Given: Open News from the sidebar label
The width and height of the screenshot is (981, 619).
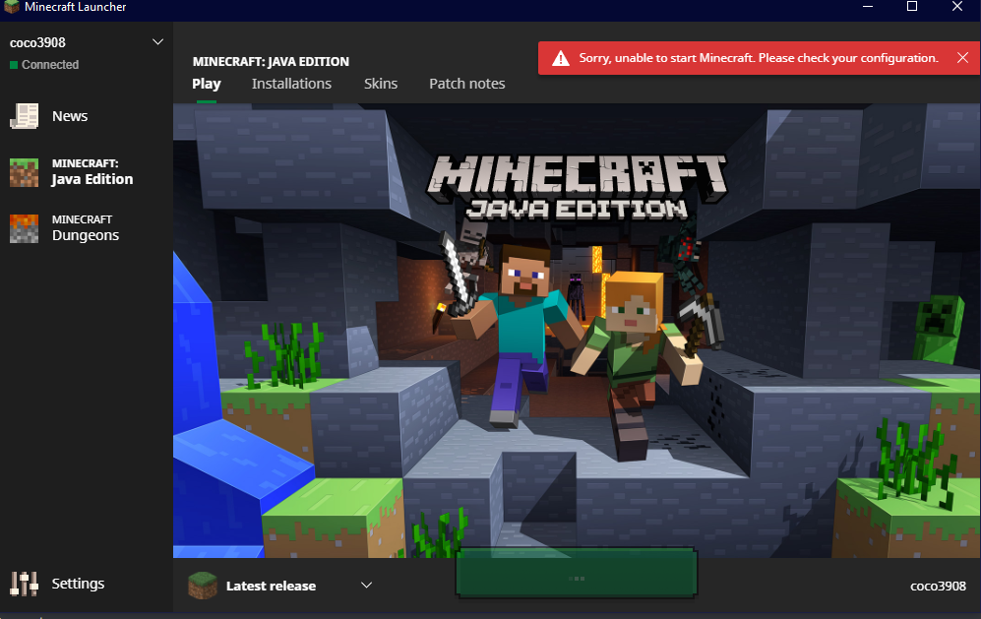Looking at the screenshot, I should click(x=70, y=116).
